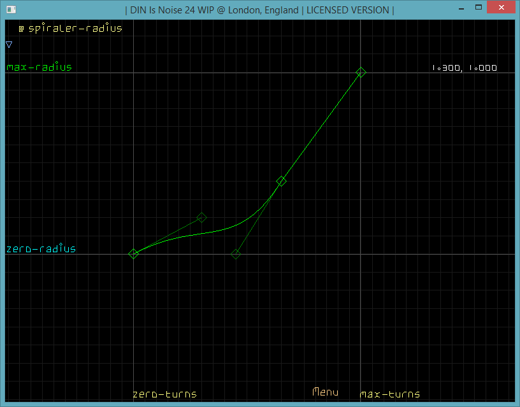The width and height of the screenshot is (520, 407).
Task: Click the zero-radius label
Action: pyautogui.click(x=40, y=249)
